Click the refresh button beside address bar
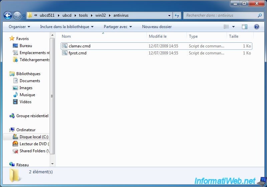The width and height of the screenshot is (267, 187). coord(177,15)
